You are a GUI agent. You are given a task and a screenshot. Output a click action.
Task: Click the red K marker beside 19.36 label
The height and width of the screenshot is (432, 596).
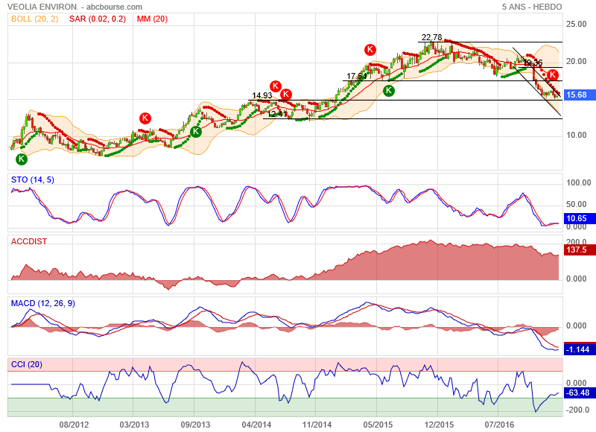552,74
